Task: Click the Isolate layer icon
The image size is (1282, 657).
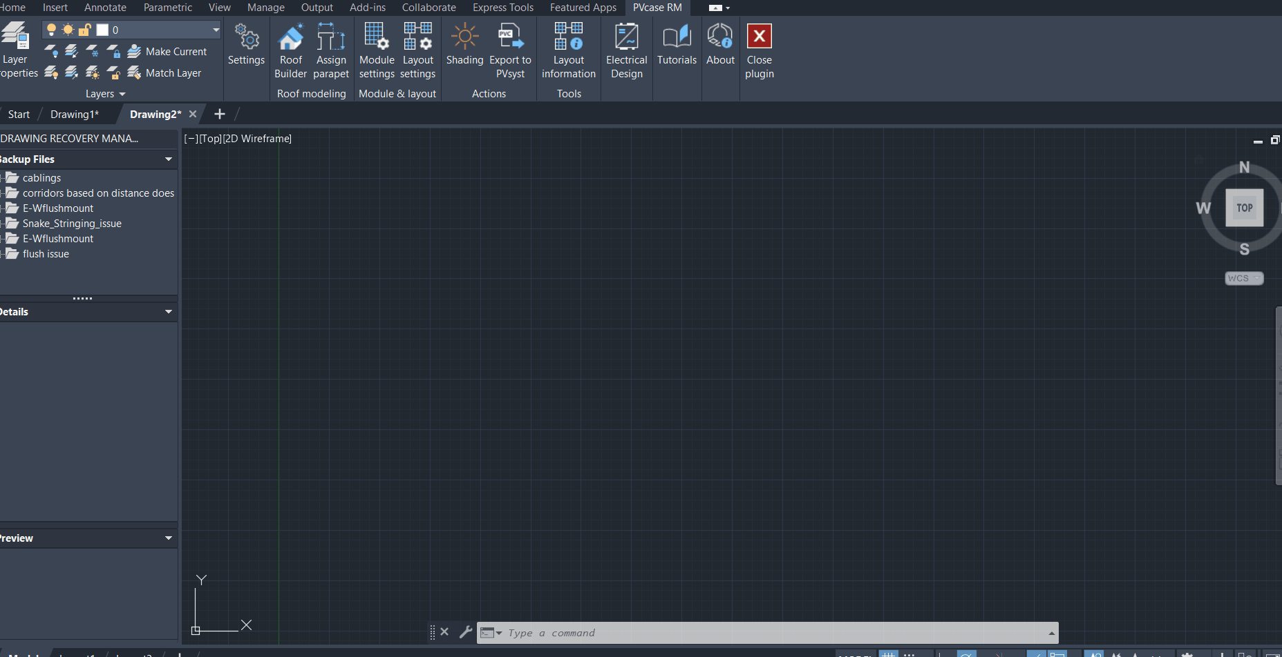Action: [x=72, y=51]
